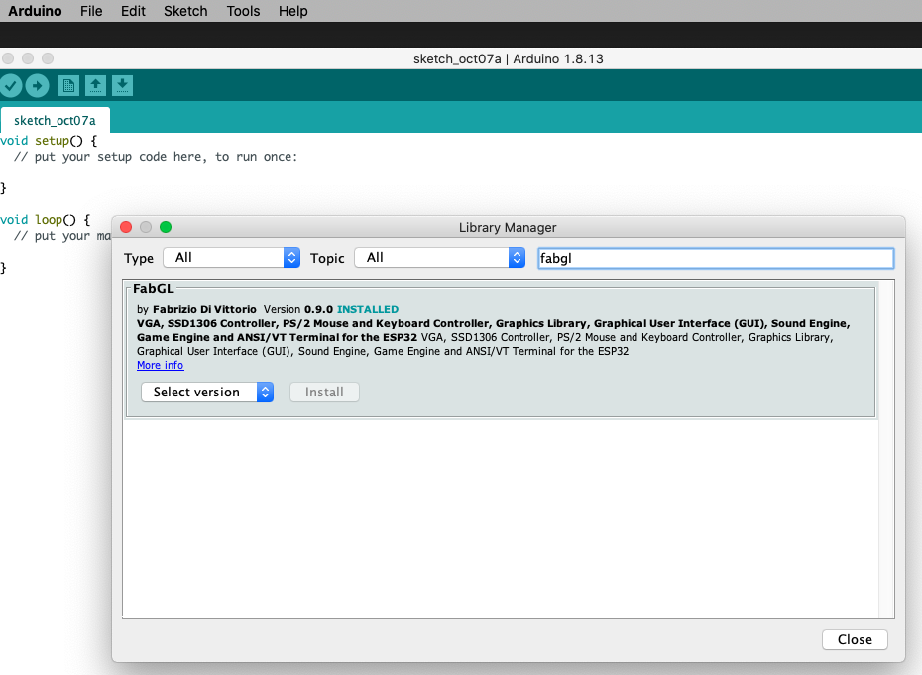Open the Select version dropdown for FabGL
Screen dimensions: 922x675
point(207,393)
